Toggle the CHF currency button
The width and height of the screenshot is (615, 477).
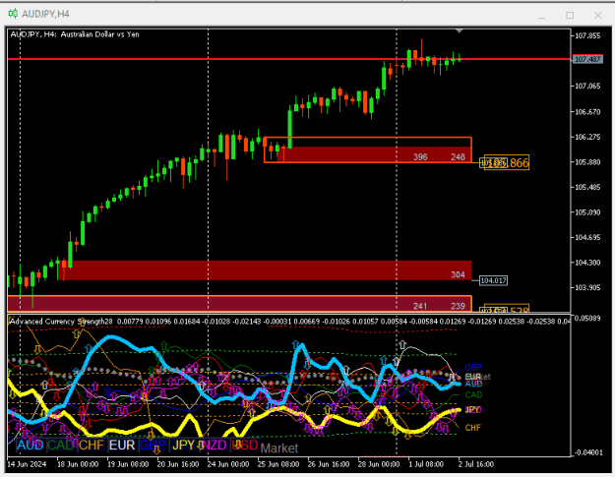click(x=91, y=446)
